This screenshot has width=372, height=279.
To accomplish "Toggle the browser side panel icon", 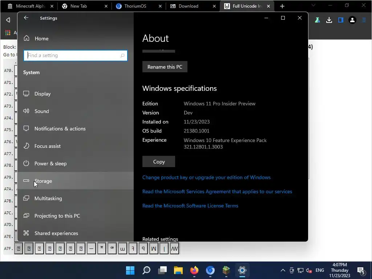I will (341, 20).
